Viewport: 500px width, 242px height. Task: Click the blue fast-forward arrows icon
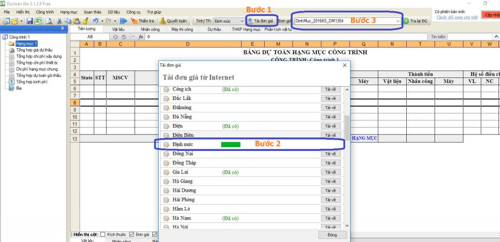[x=124, y=21]
